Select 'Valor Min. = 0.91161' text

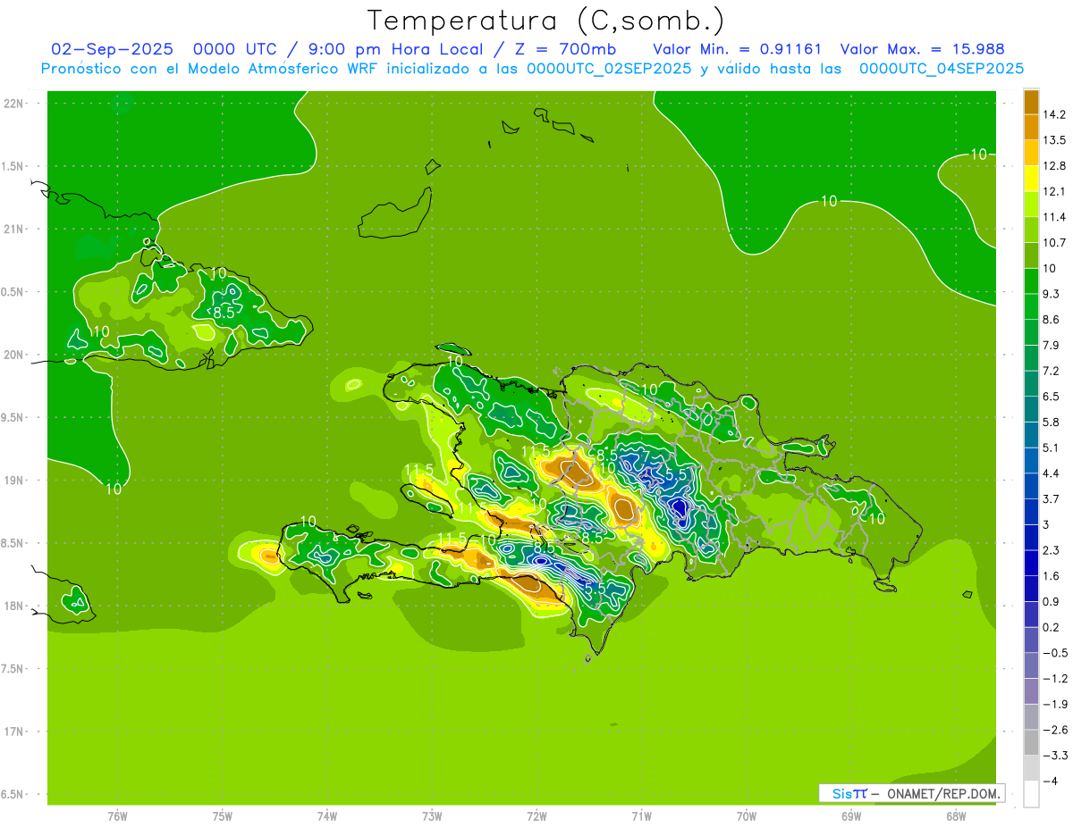tap(737, 50)
